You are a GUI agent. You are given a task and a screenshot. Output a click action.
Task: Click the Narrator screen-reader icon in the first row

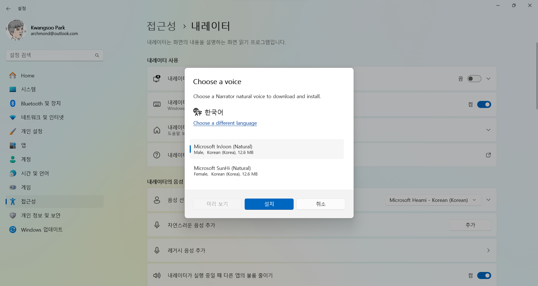(157, 79)
